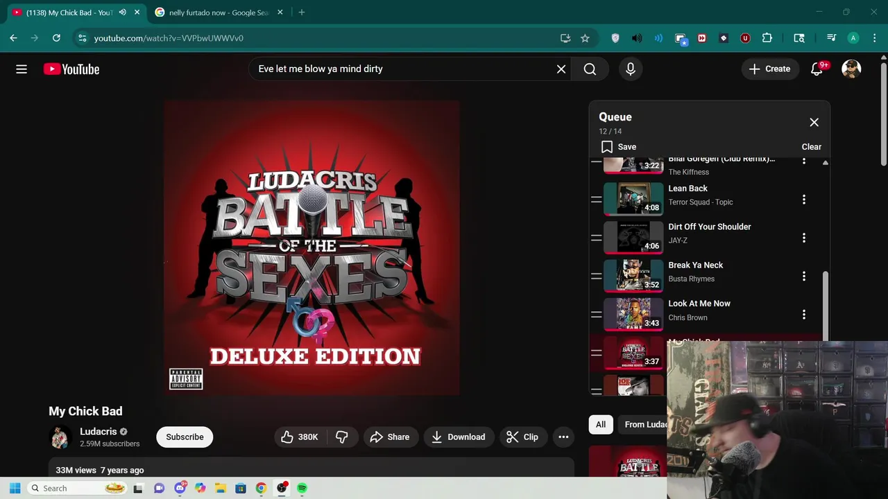The image size is (888, 499).
Task: Select the All filter chip
Action: pos(601,424)
